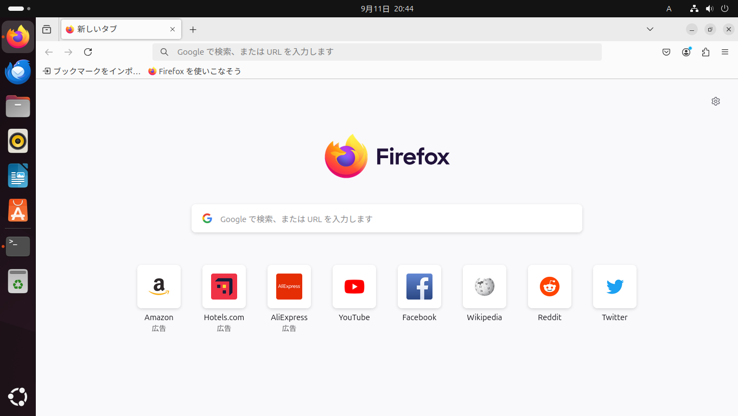The width and height of the screenshot is (738, 416).
Task: Close the 新しいタブ tab
Action: tap(173, 29)
